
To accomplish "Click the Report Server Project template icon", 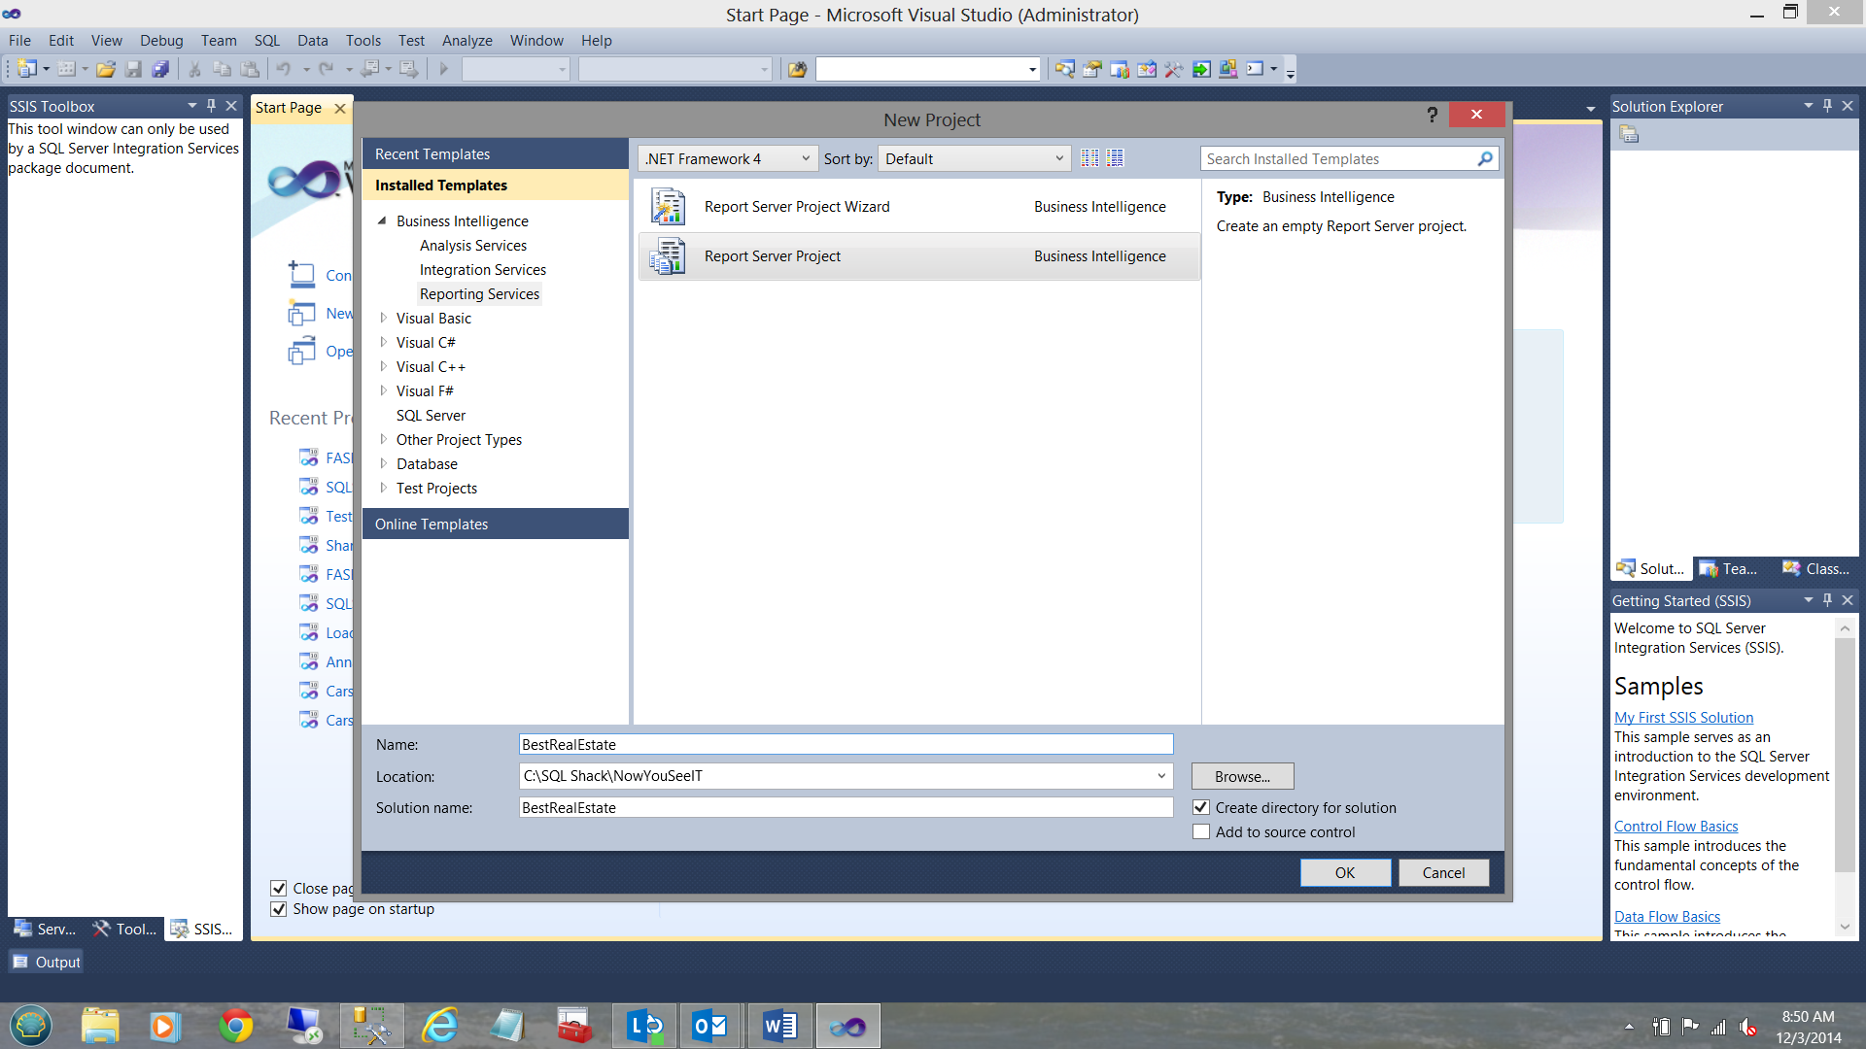I will [x=668, y=256].
